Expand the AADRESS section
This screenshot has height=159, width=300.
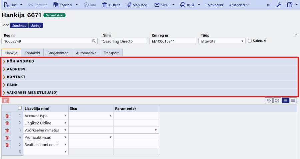(149, 69)
